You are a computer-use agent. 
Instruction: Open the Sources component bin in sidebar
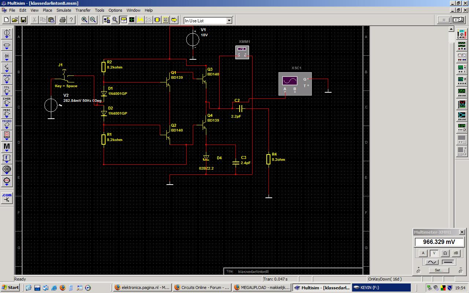point(7,34)
